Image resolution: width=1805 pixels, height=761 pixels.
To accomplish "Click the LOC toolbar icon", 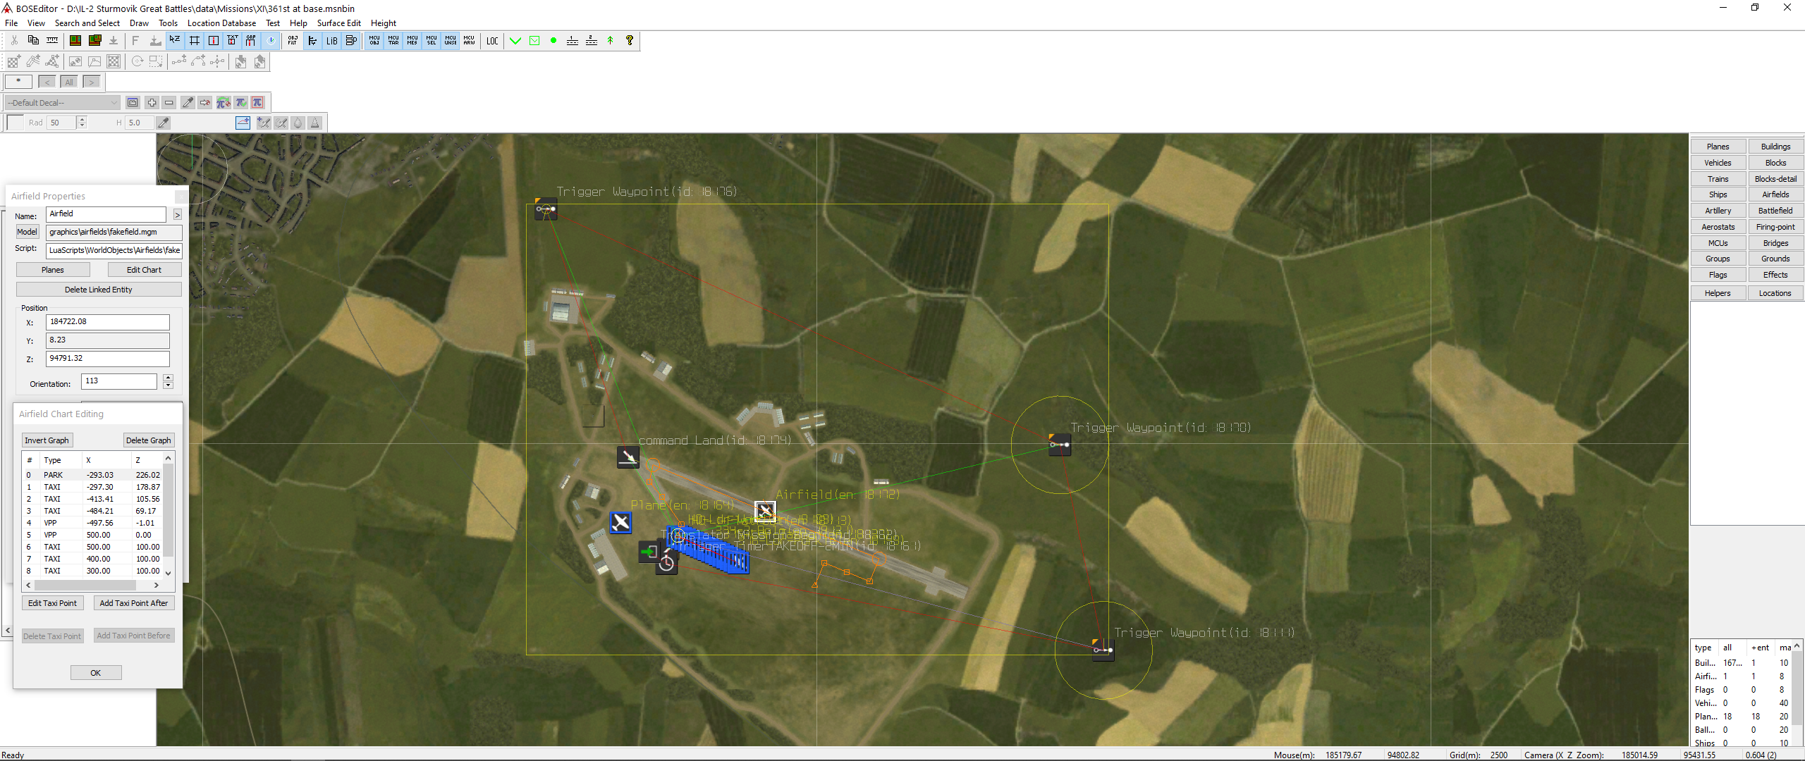I will pos(492,41).
